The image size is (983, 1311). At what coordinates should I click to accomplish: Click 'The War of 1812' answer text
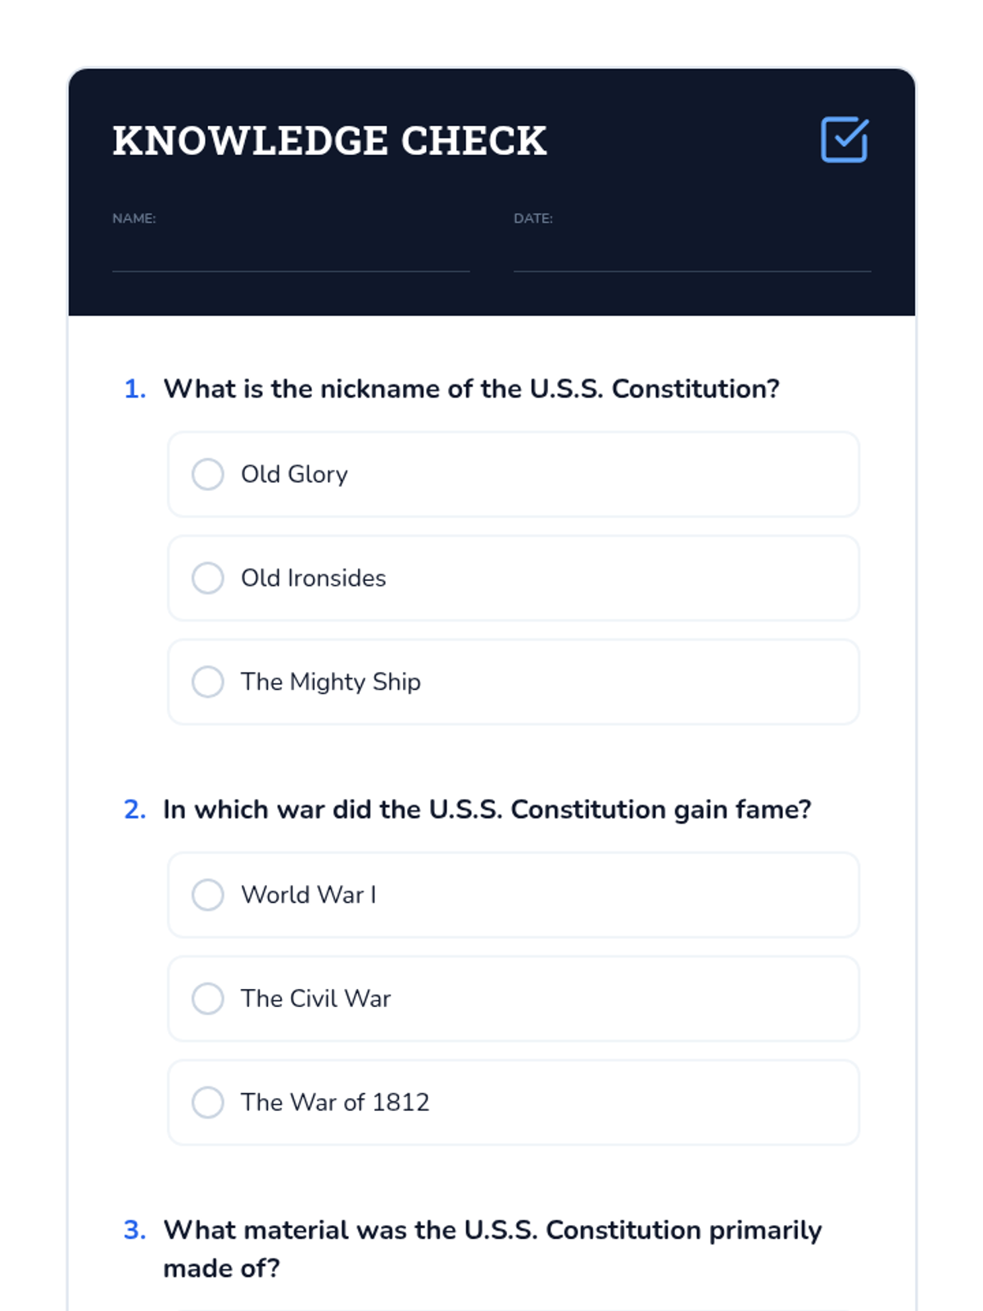click(334, 1103)
